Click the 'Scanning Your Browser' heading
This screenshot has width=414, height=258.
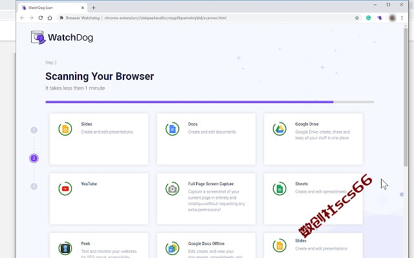(x=100, y=76)
